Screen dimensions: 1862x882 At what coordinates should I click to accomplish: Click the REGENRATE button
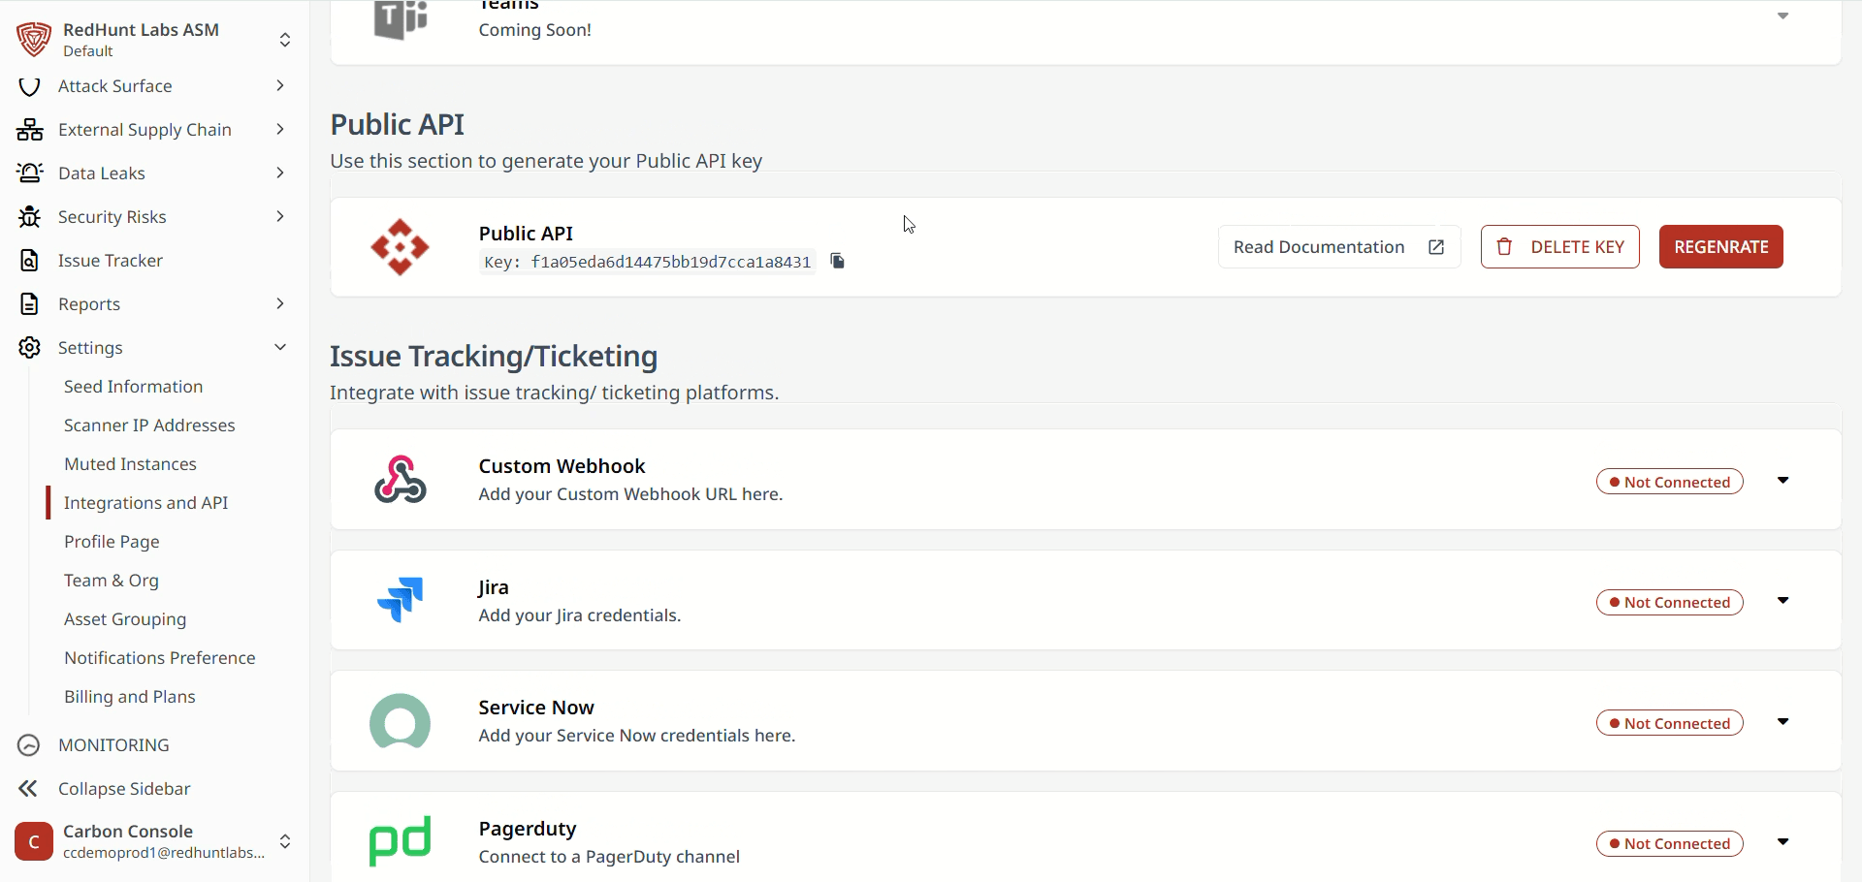(1721, 247)
